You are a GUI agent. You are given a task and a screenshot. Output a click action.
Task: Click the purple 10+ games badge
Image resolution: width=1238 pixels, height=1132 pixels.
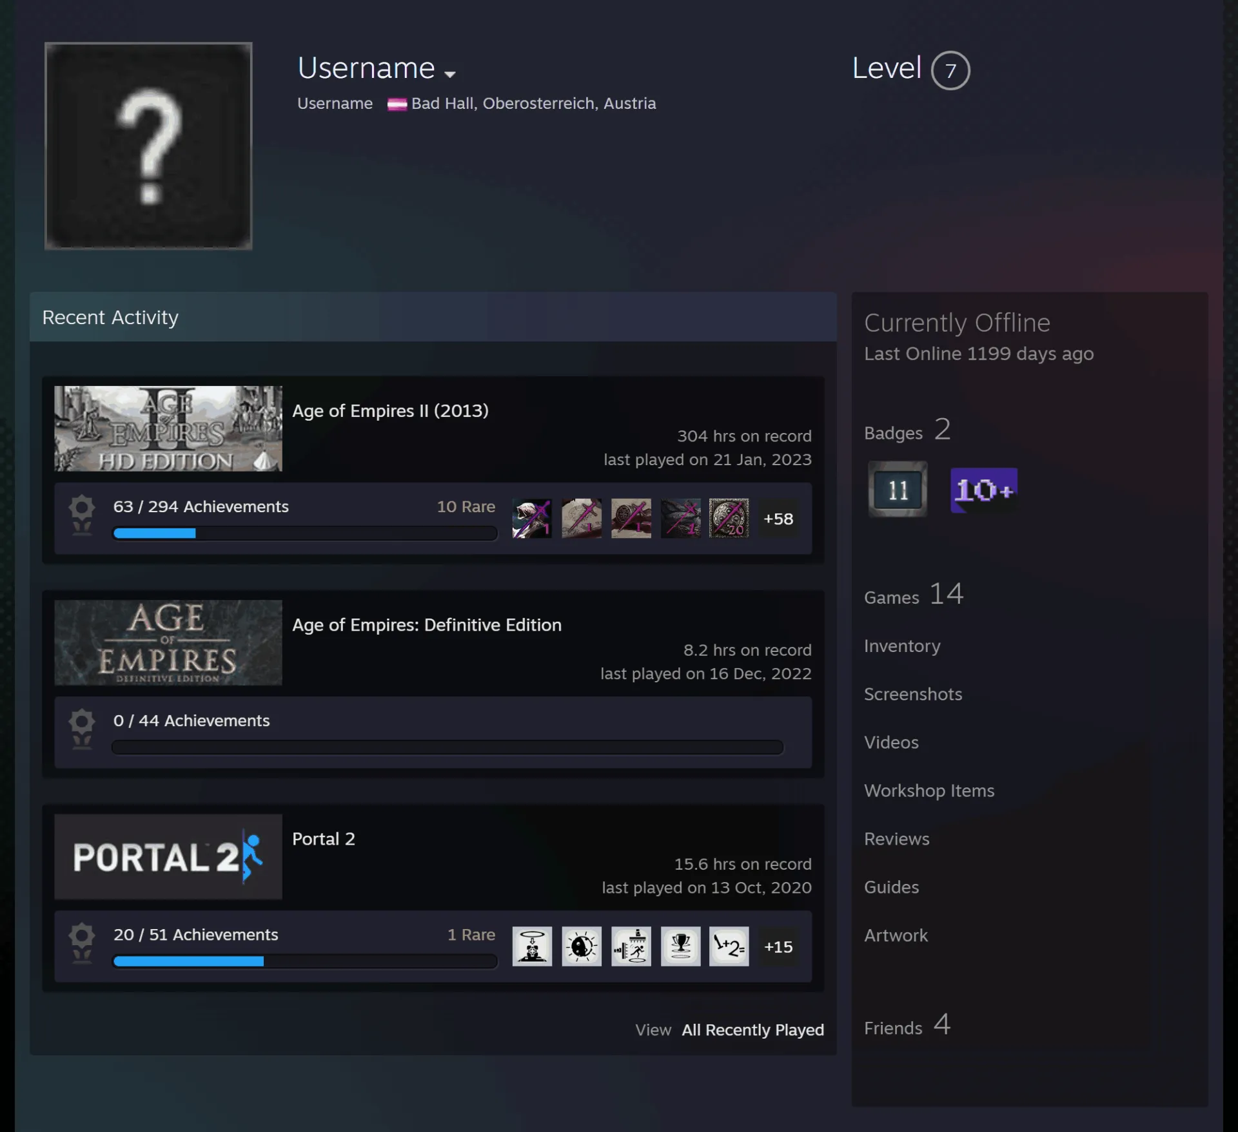coord(984,490)
